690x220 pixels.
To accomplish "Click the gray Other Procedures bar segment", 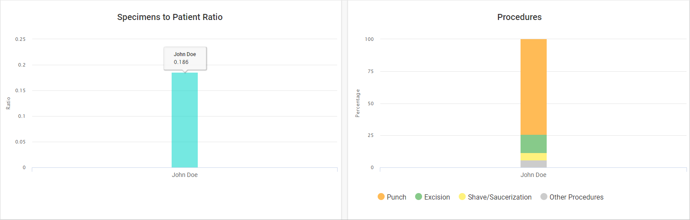I will (x=533, y=164).
